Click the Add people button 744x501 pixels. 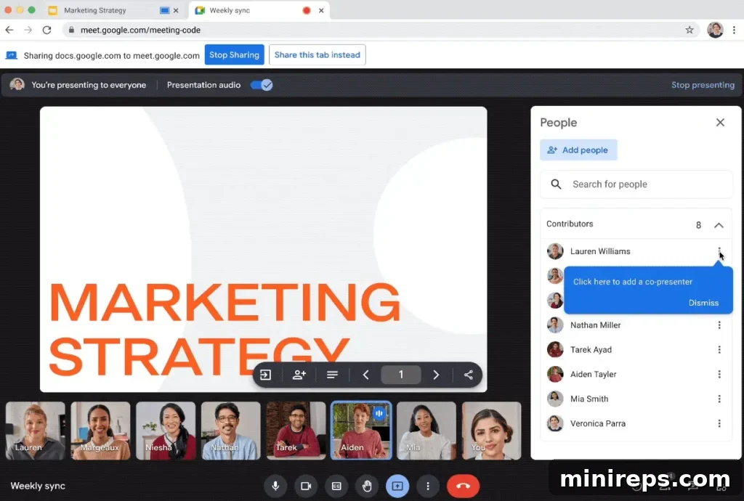(x=578, y=150)
